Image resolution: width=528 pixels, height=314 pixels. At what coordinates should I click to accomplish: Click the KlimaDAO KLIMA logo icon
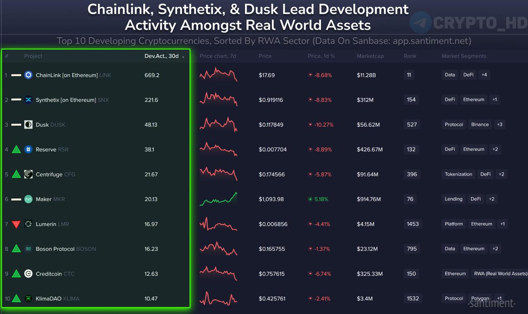click(x=28, y=298)
